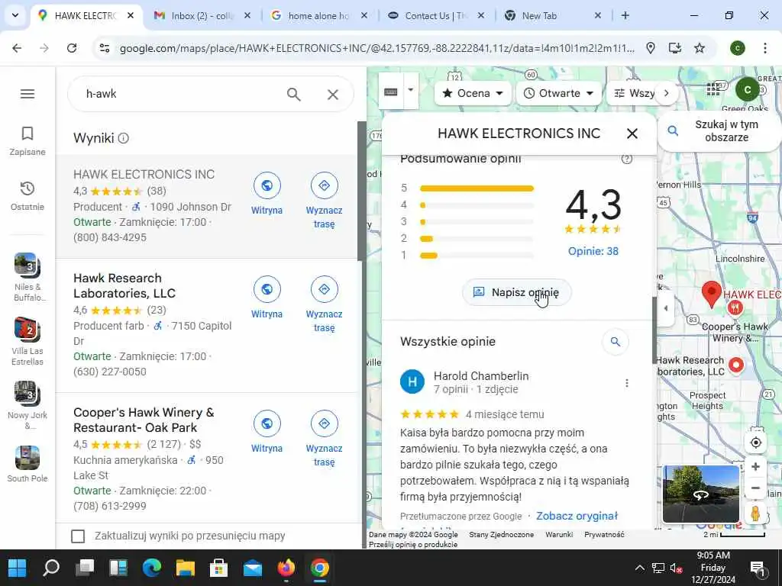Click Hawk Research Laboratories map marker
The image size is (782, 586).
[x=736, y=365]
